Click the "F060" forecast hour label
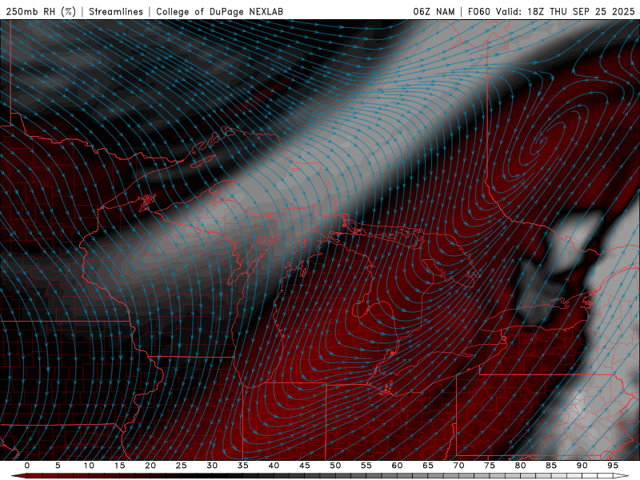The width and height of the screenshot is (640, 480). tap(478, 12)
